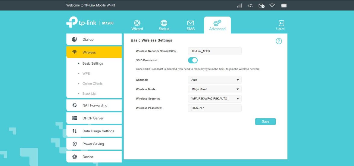Switch to the Advanced tab
The width and height of the screenshot is (354, 166).
(x=217, y=25)
